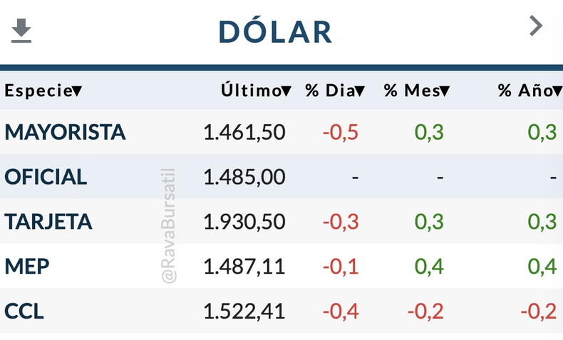Open the MAYORISTA dollar row
The height and width of the screenshot is (340, 563).
pos(65,132)
